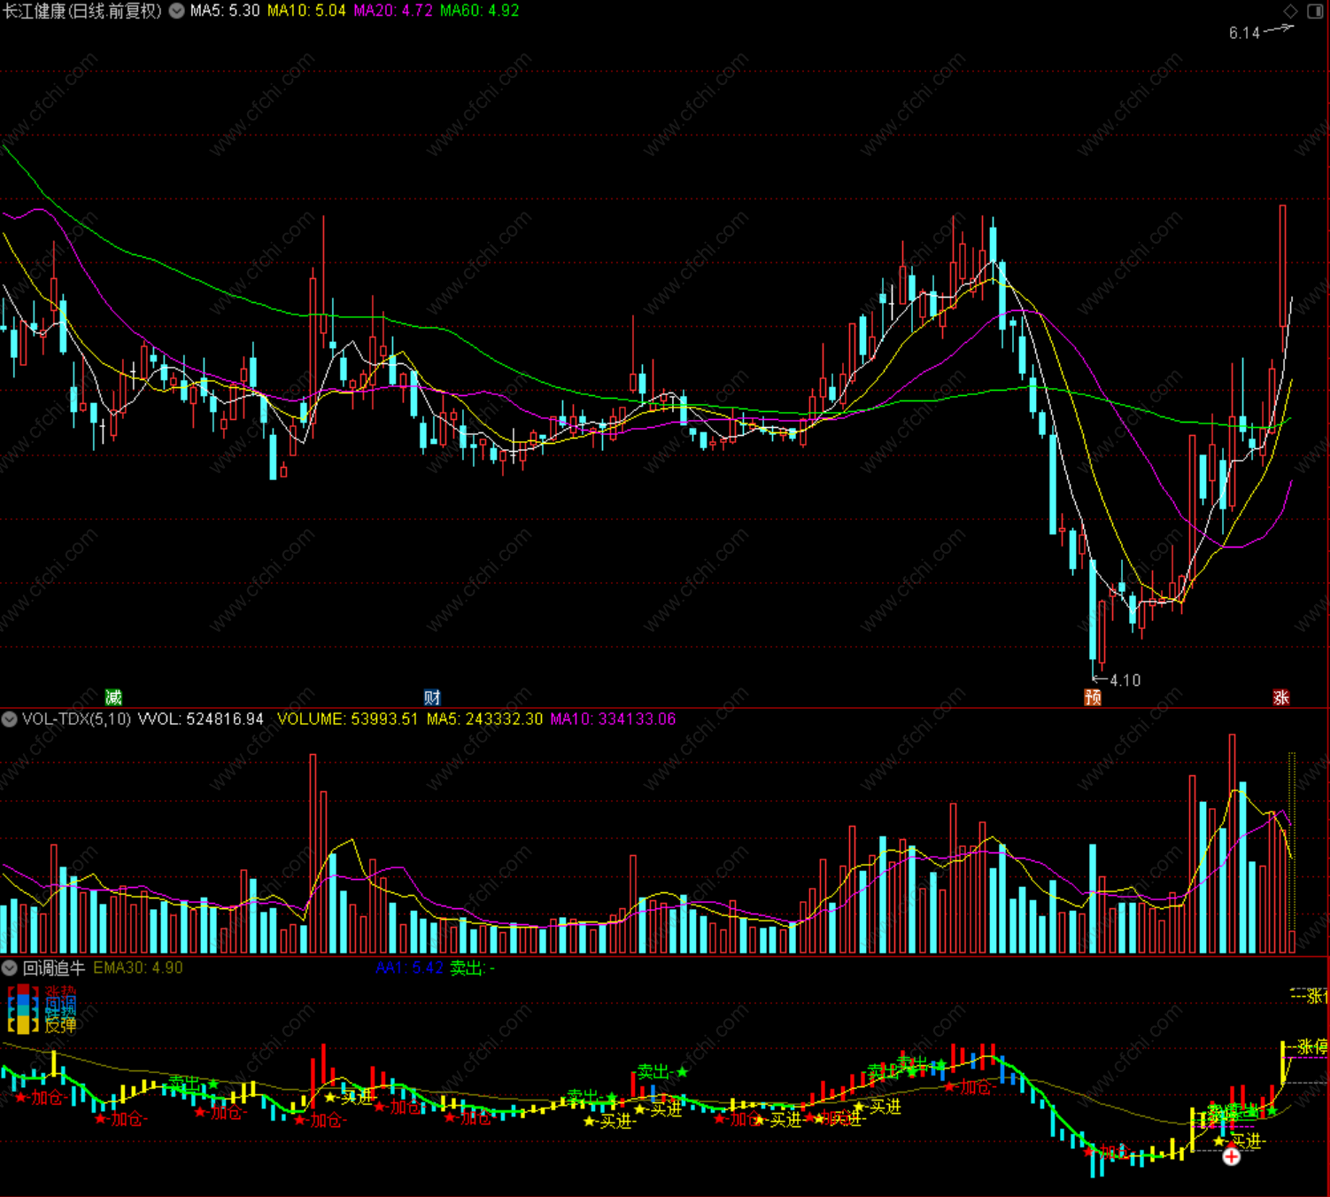The width and height of the screenshot is (1330, 1197).
Task: Click the AA1: 5.42 value
Action: (x=409, y=968)
